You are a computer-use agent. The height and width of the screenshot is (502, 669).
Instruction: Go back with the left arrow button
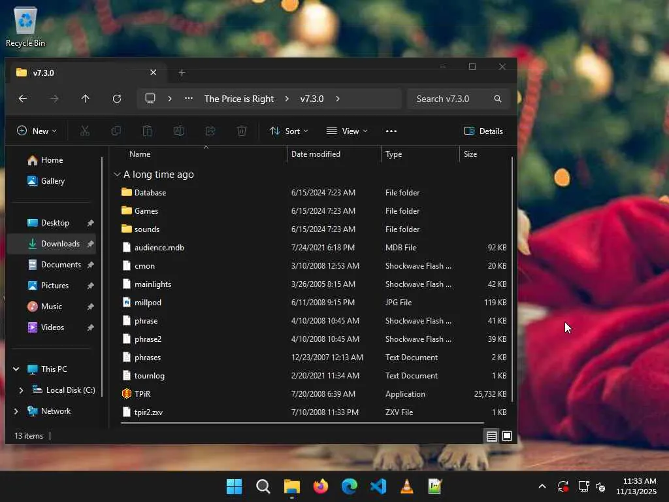(x=23, y=99)
